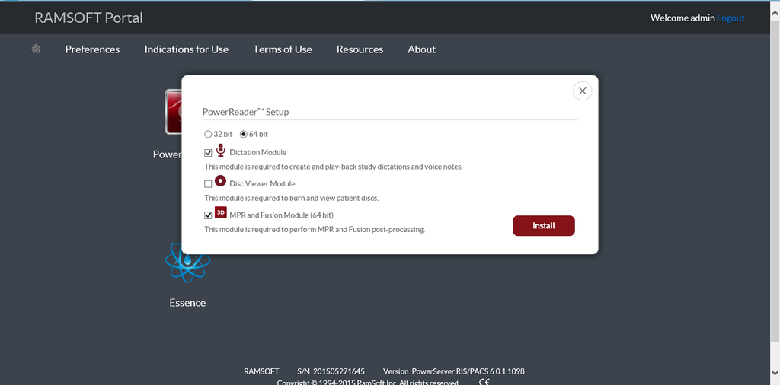Open the Terms of Use page
The image size is (780, 385).
[x=283, y=49]
